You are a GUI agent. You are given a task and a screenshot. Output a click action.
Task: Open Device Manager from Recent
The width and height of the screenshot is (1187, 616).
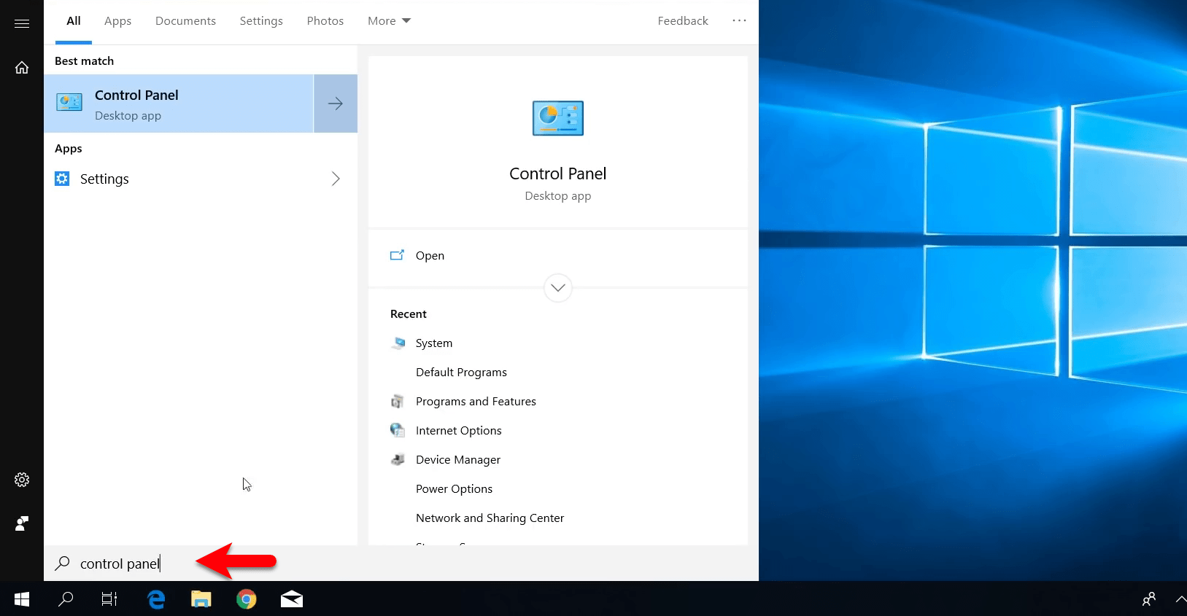click(458, 459)
